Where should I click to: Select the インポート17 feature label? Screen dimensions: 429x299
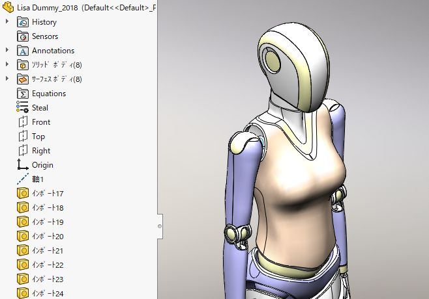[x=48, y=194]
